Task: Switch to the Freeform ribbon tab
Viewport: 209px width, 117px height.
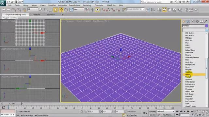Action: tap(36, 15)
